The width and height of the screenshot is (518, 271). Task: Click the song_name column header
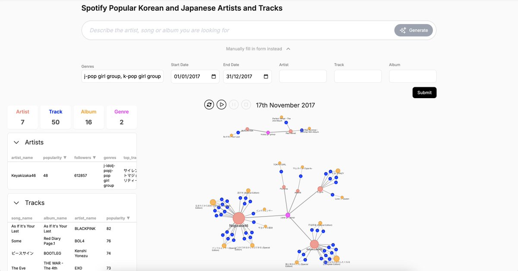[22, 218]
